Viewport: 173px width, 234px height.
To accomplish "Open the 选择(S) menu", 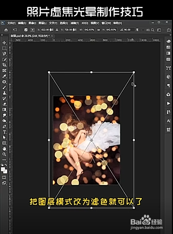I will 64,23.
